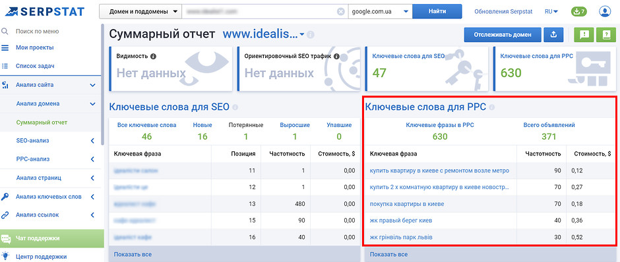Click the Анализ ссылок chain icon
620x262 pixels.
click(5, 215)
